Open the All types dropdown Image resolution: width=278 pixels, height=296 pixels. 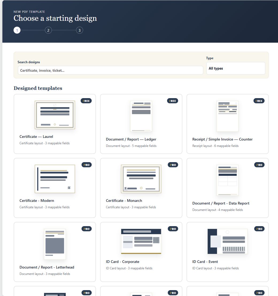pyautogui.click(x=235, y=68)
